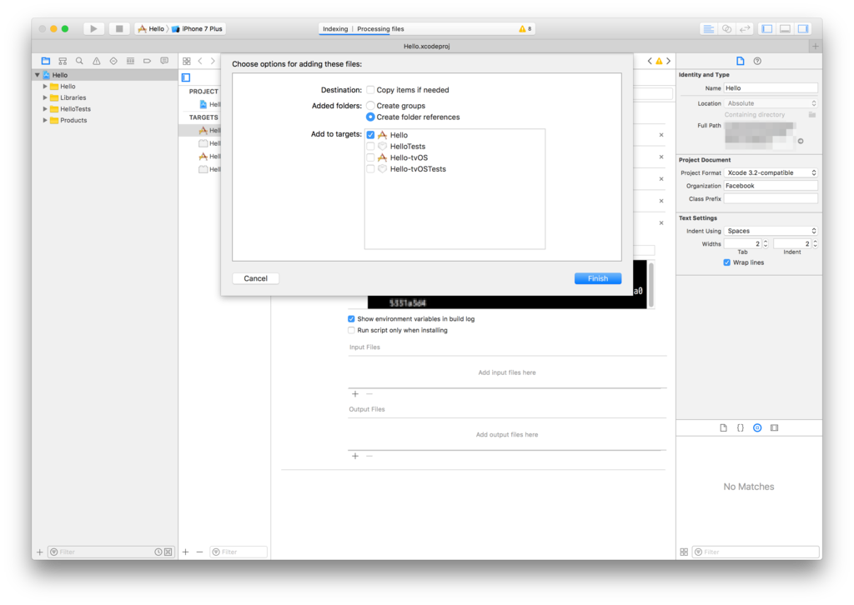Add a target with the plus button

pyautogui.click(x=186, y=552)
